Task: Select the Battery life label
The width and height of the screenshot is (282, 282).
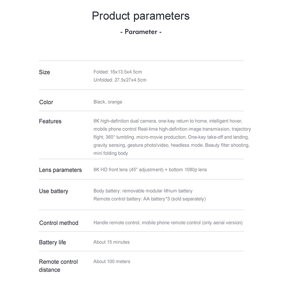Action: 53,243
